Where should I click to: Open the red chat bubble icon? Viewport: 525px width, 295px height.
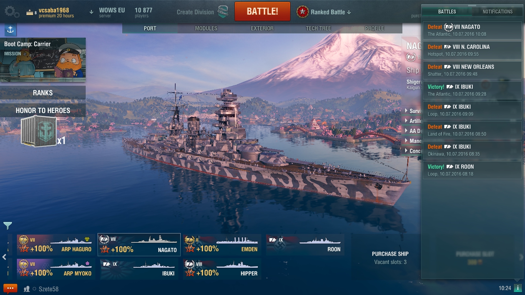pos(10,288)
